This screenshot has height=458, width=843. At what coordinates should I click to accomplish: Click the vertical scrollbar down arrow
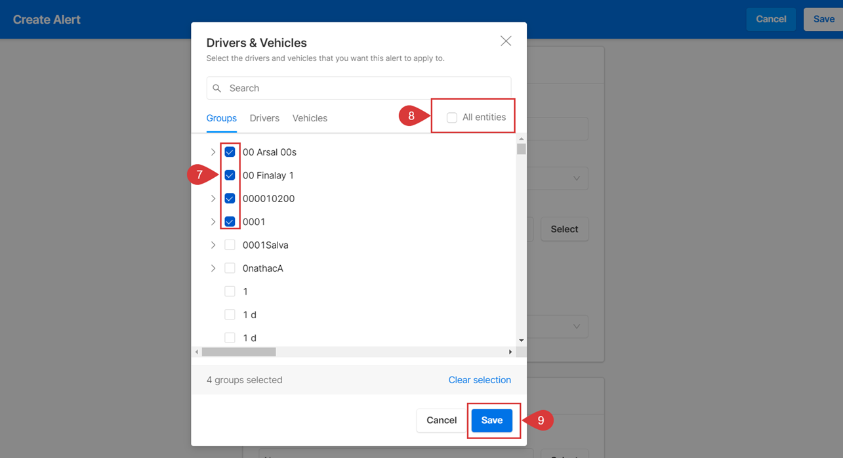(x=522, y=341)
